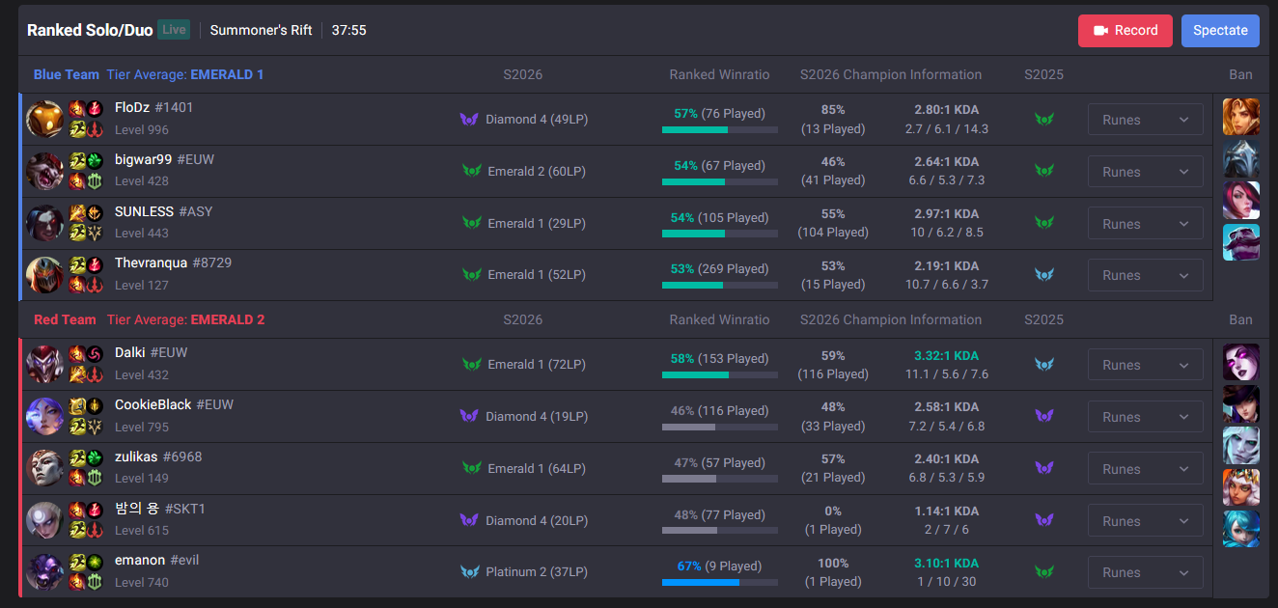This screenshot has height=608, width=1278.
Task: Click the first Red Team banned champion
Action: (1241, 362)
